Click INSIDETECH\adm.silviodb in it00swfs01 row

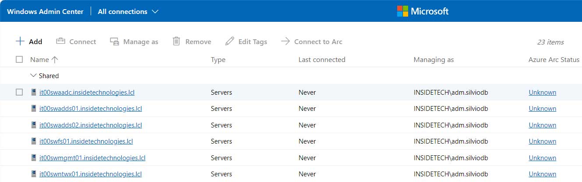[451, 141]
